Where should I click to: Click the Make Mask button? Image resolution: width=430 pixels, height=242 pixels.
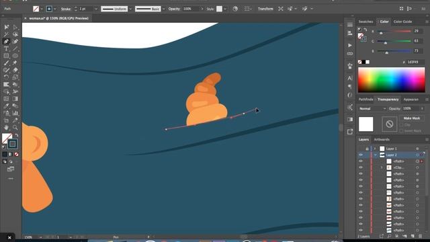pyautogui.click(x=412, y=118)
